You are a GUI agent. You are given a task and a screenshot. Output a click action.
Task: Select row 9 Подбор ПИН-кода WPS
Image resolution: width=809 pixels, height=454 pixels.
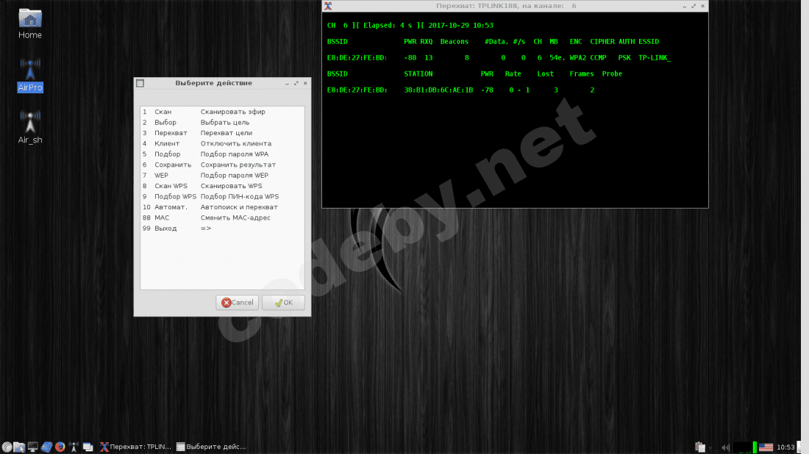coord(222,196)
